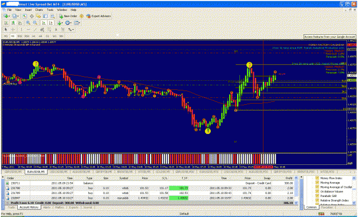Select the Fibonacci retracement tool
The height and width of the screenshot is (217, 358).
(x=49, y=29)
